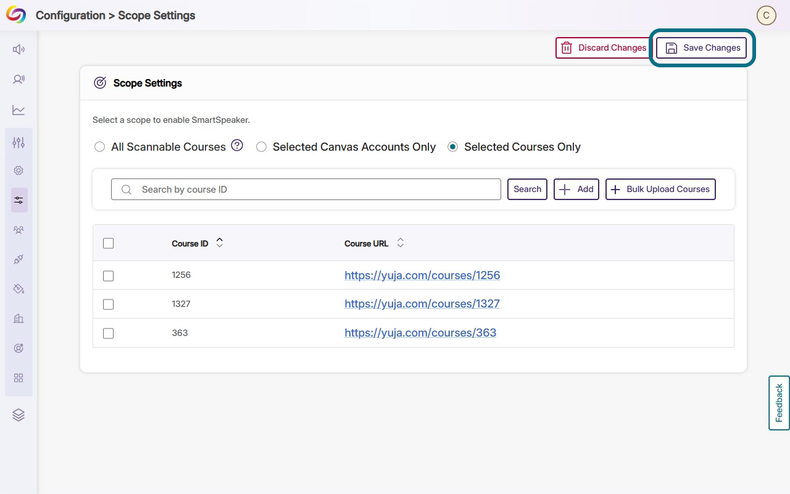
Task: Click the help question mark beside All Scannable Courses
Action: (237, 146)
